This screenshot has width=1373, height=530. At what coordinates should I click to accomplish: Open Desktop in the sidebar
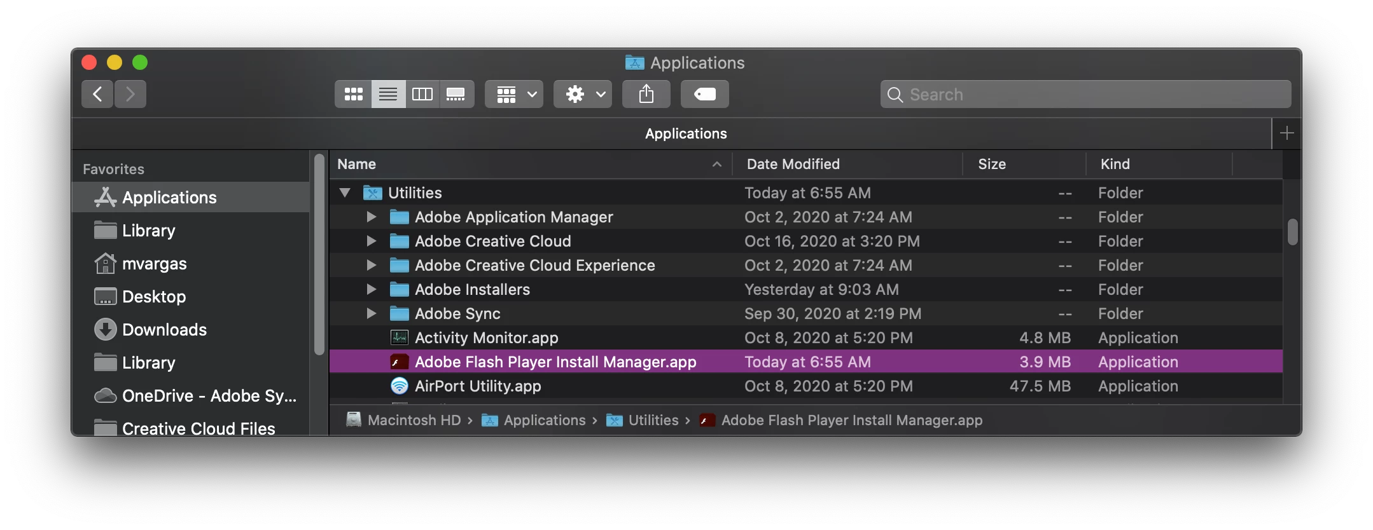[191, 297]
